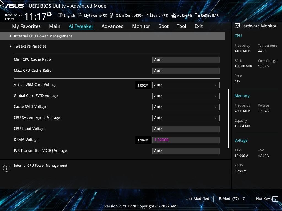Switch to My Favorites tab
Viewport: 282px width, 211px height.
pos(26,26)
